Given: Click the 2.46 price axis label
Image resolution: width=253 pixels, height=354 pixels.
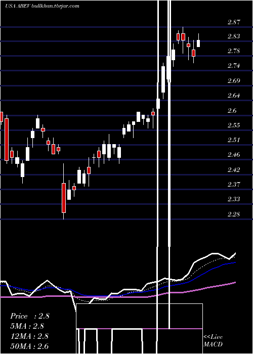Looking at the screenshot, I should coord(234,155).
